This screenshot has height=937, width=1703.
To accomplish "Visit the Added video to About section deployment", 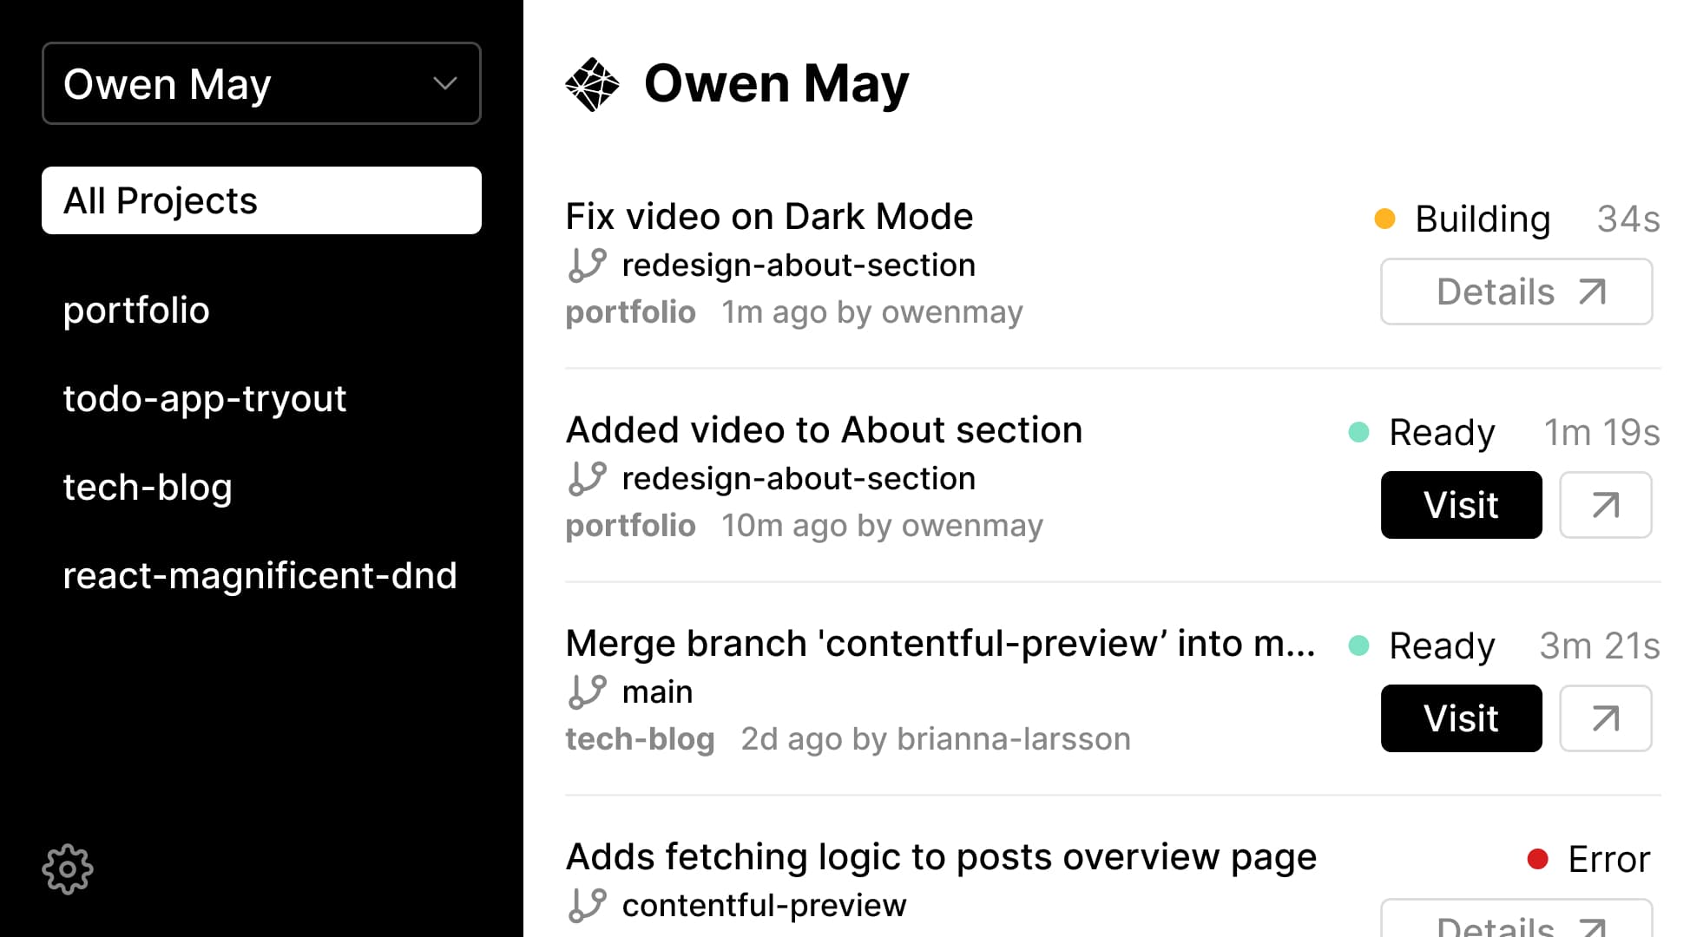I will tap(1461, 504).
